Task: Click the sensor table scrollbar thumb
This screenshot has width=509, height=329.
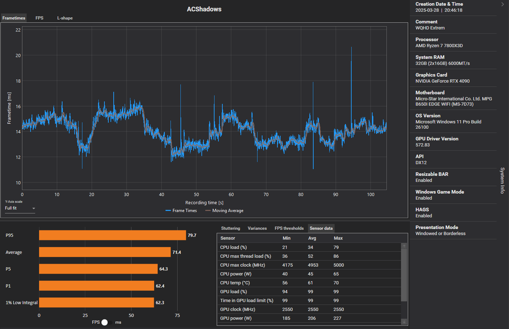Action: pyautogui.click(x=404, y=275)
